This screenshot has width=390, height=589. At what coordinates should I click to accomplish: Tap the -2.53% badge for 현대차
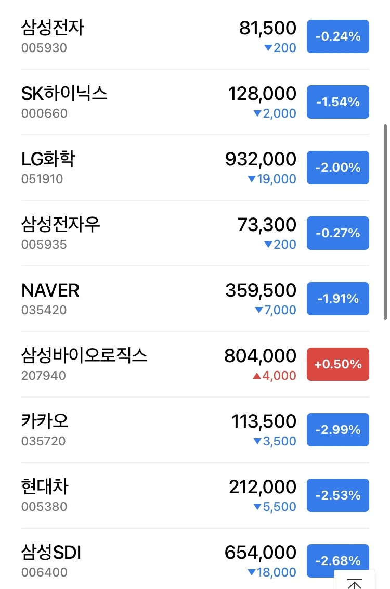(x=338, y=495)
